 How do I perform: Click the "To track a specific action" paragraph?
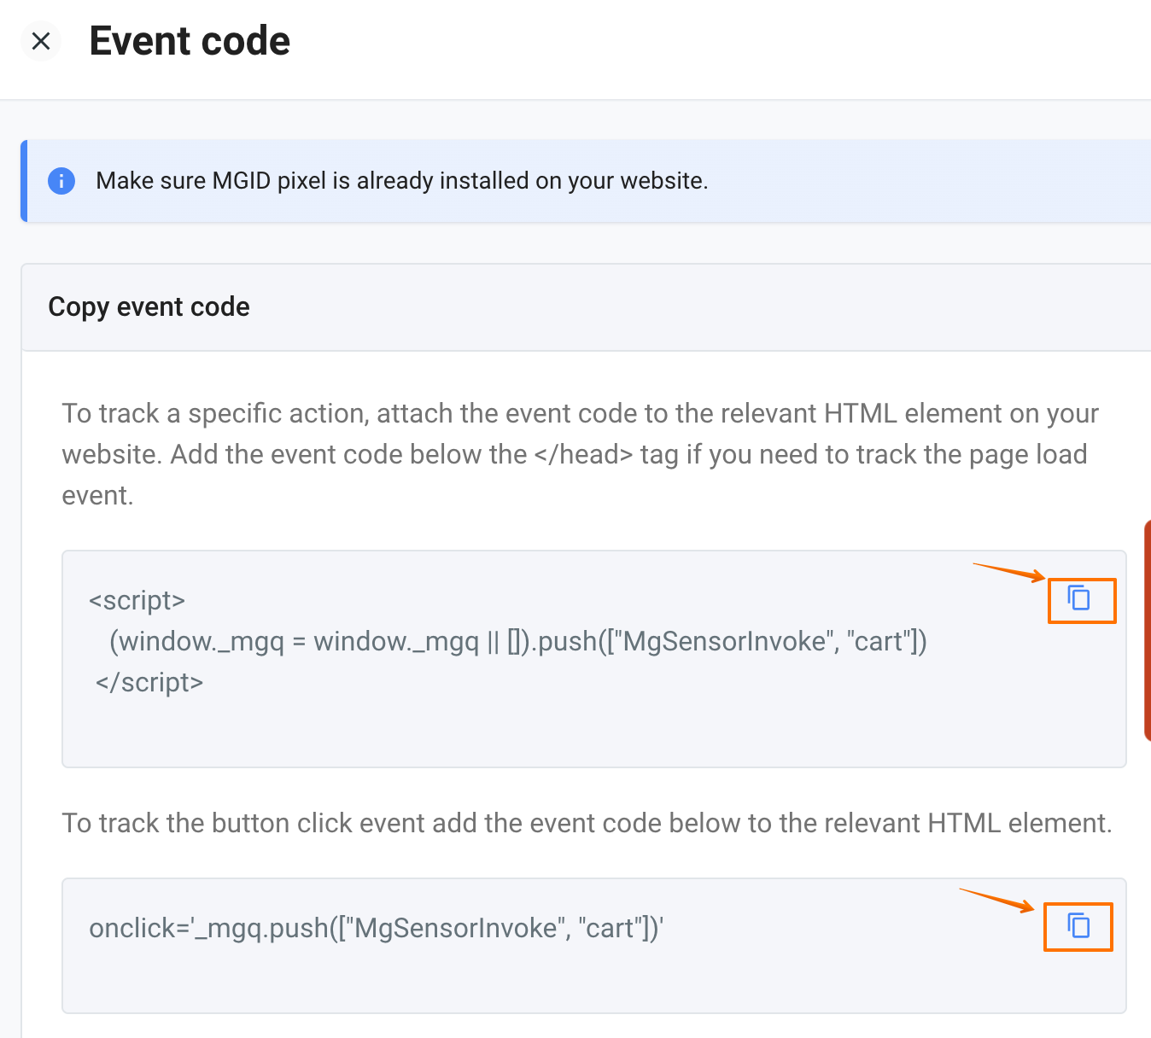(579, 414)
